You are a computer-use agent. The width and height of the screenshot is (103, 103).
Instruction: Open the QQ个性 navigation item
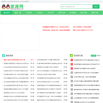tap(51, 13)
